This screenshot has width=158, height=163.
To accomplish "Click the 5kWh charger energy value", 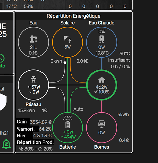I will click(123, 114).
